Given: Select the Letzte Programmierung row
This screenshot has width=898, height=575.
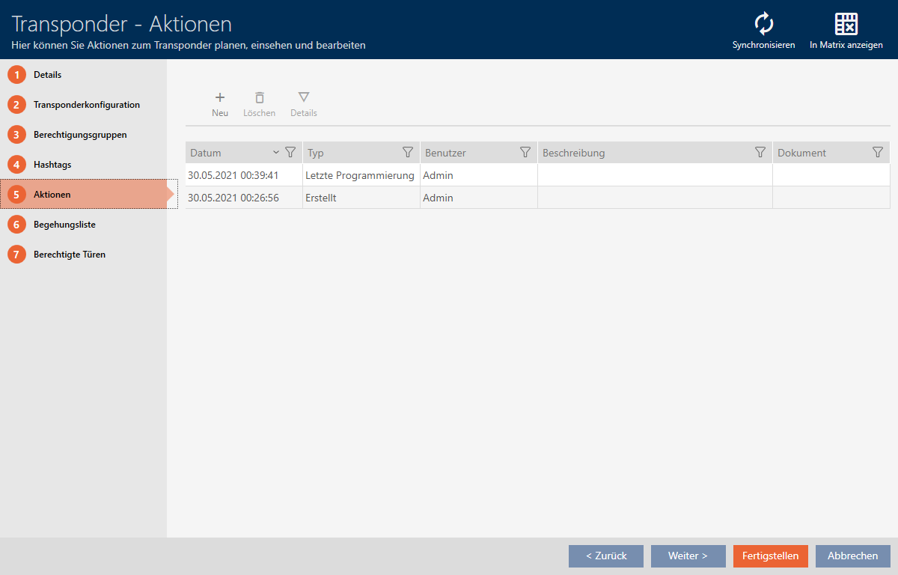Looking at the screenshot, I should [x=359, y=176].
